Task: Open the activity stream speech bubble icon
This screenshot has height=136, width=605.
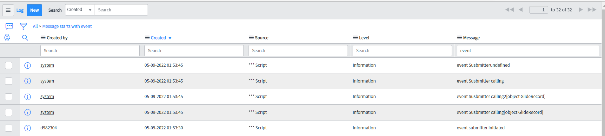Action: [x=9, y=26]
